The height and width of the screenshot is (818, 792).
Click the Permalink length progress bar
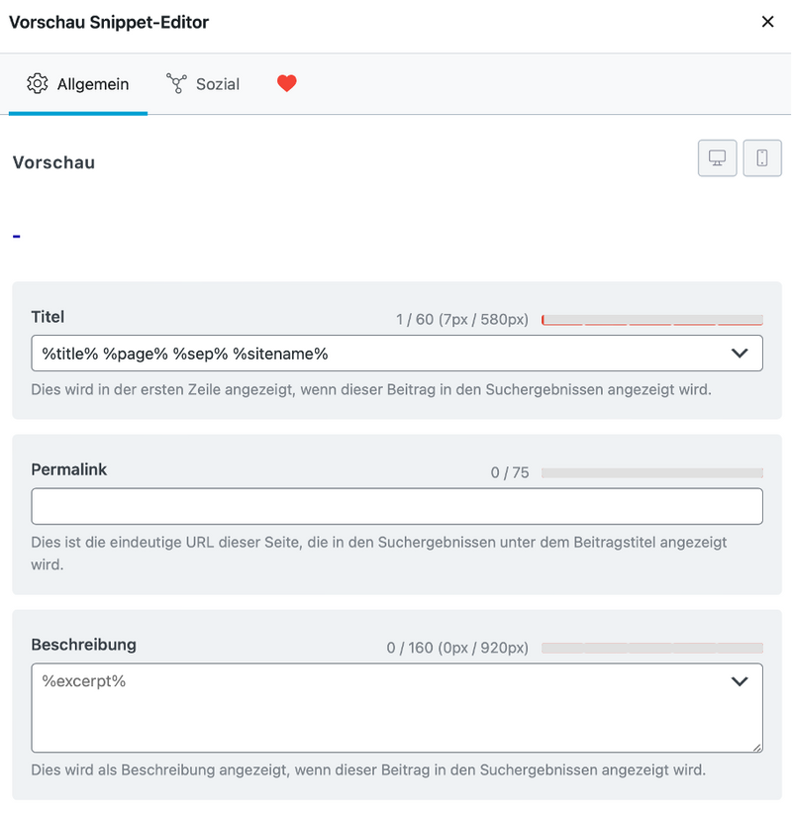652,472
